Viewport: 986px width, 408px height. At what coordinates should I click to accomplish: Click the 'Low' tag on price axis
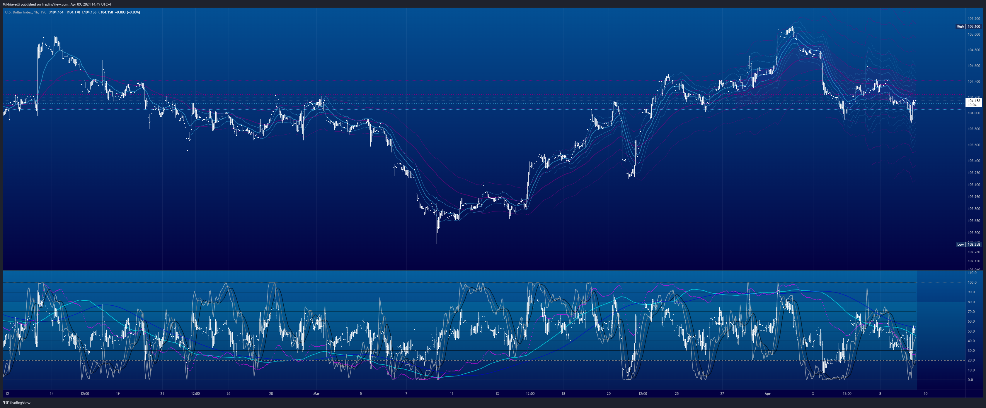tap(960, 245)
